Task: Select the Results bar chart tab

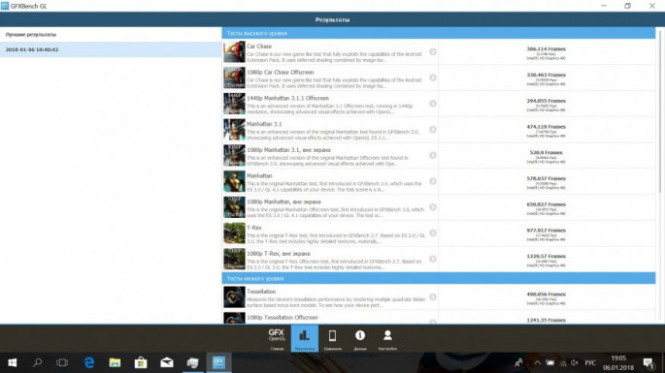Action: pyautogui.click(x=304, y=339)
